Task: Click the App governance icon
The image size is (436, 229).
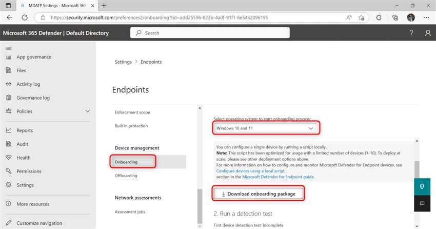Action: 9,57
